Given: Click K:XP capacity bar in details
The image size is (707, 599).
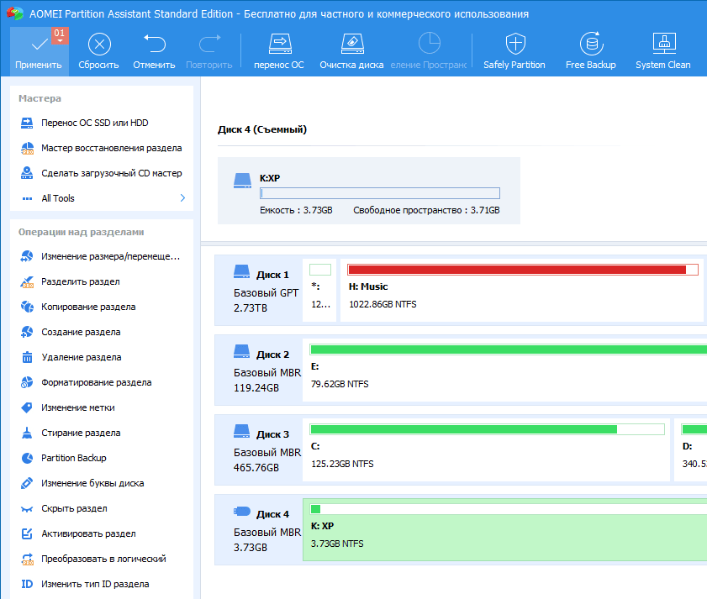Looking at the screenshot, I should (380, 193).
